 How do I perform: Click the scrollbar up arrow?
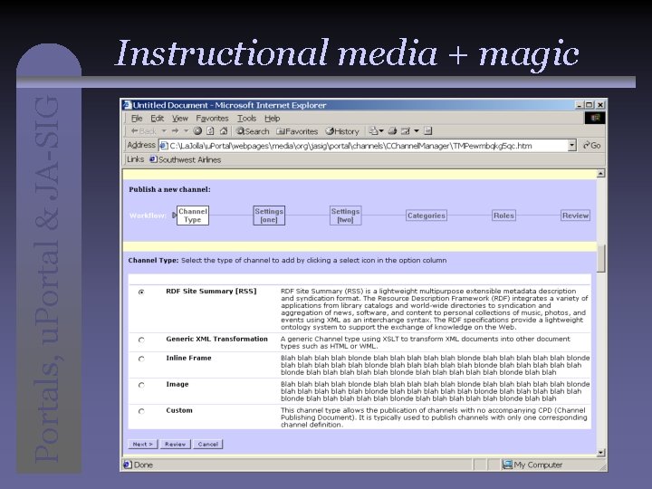601,173
